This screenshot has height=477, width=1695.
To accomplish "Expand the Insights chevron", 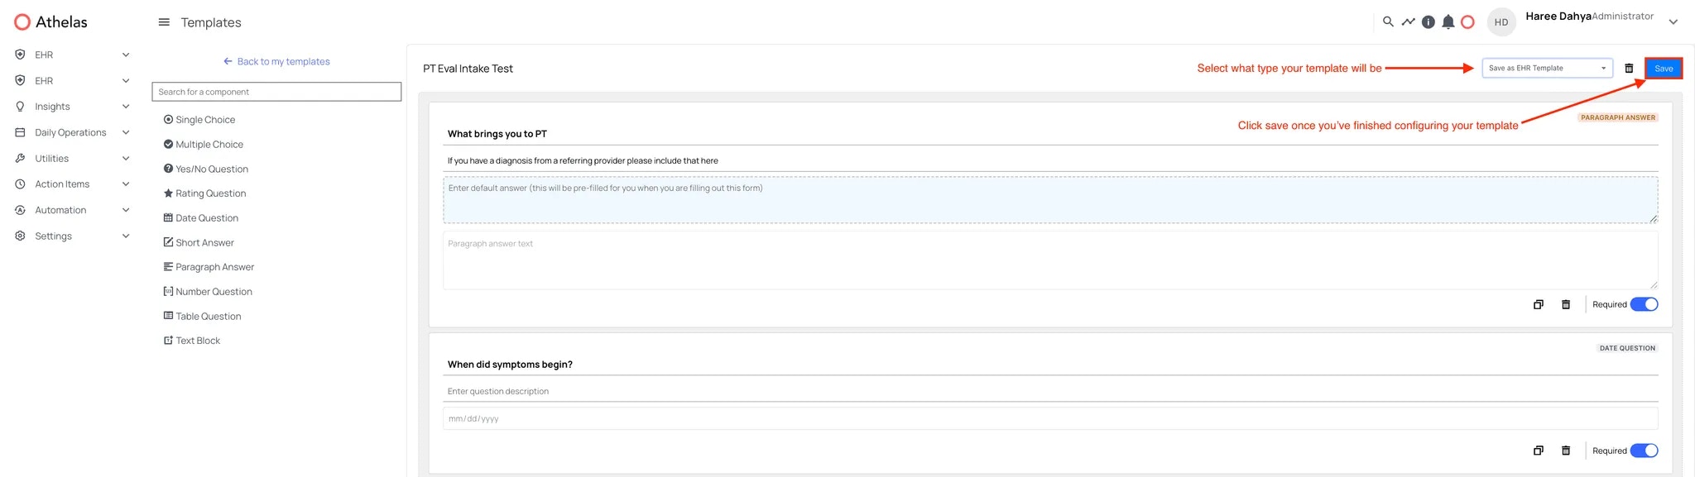I will click(126, 107).
